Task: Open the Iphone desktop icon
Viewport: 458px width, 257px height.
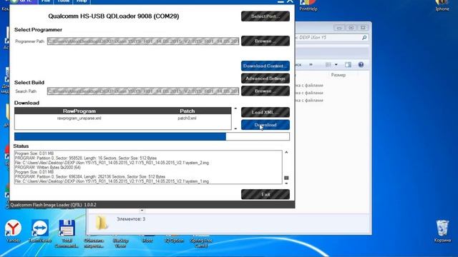Action: tap(442, 6)
